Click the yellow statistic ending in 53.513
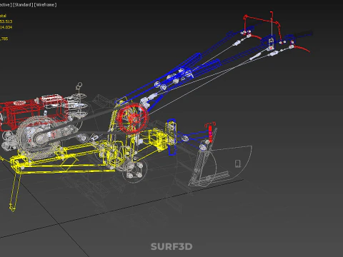The height and width of the screenshot is (257, 343). pos(6,21)
